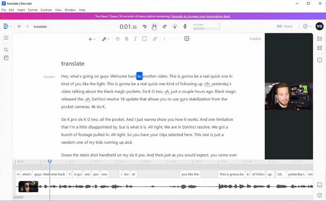
Task: Select the "you like the" timeline chip
Action: pos(190,174)
